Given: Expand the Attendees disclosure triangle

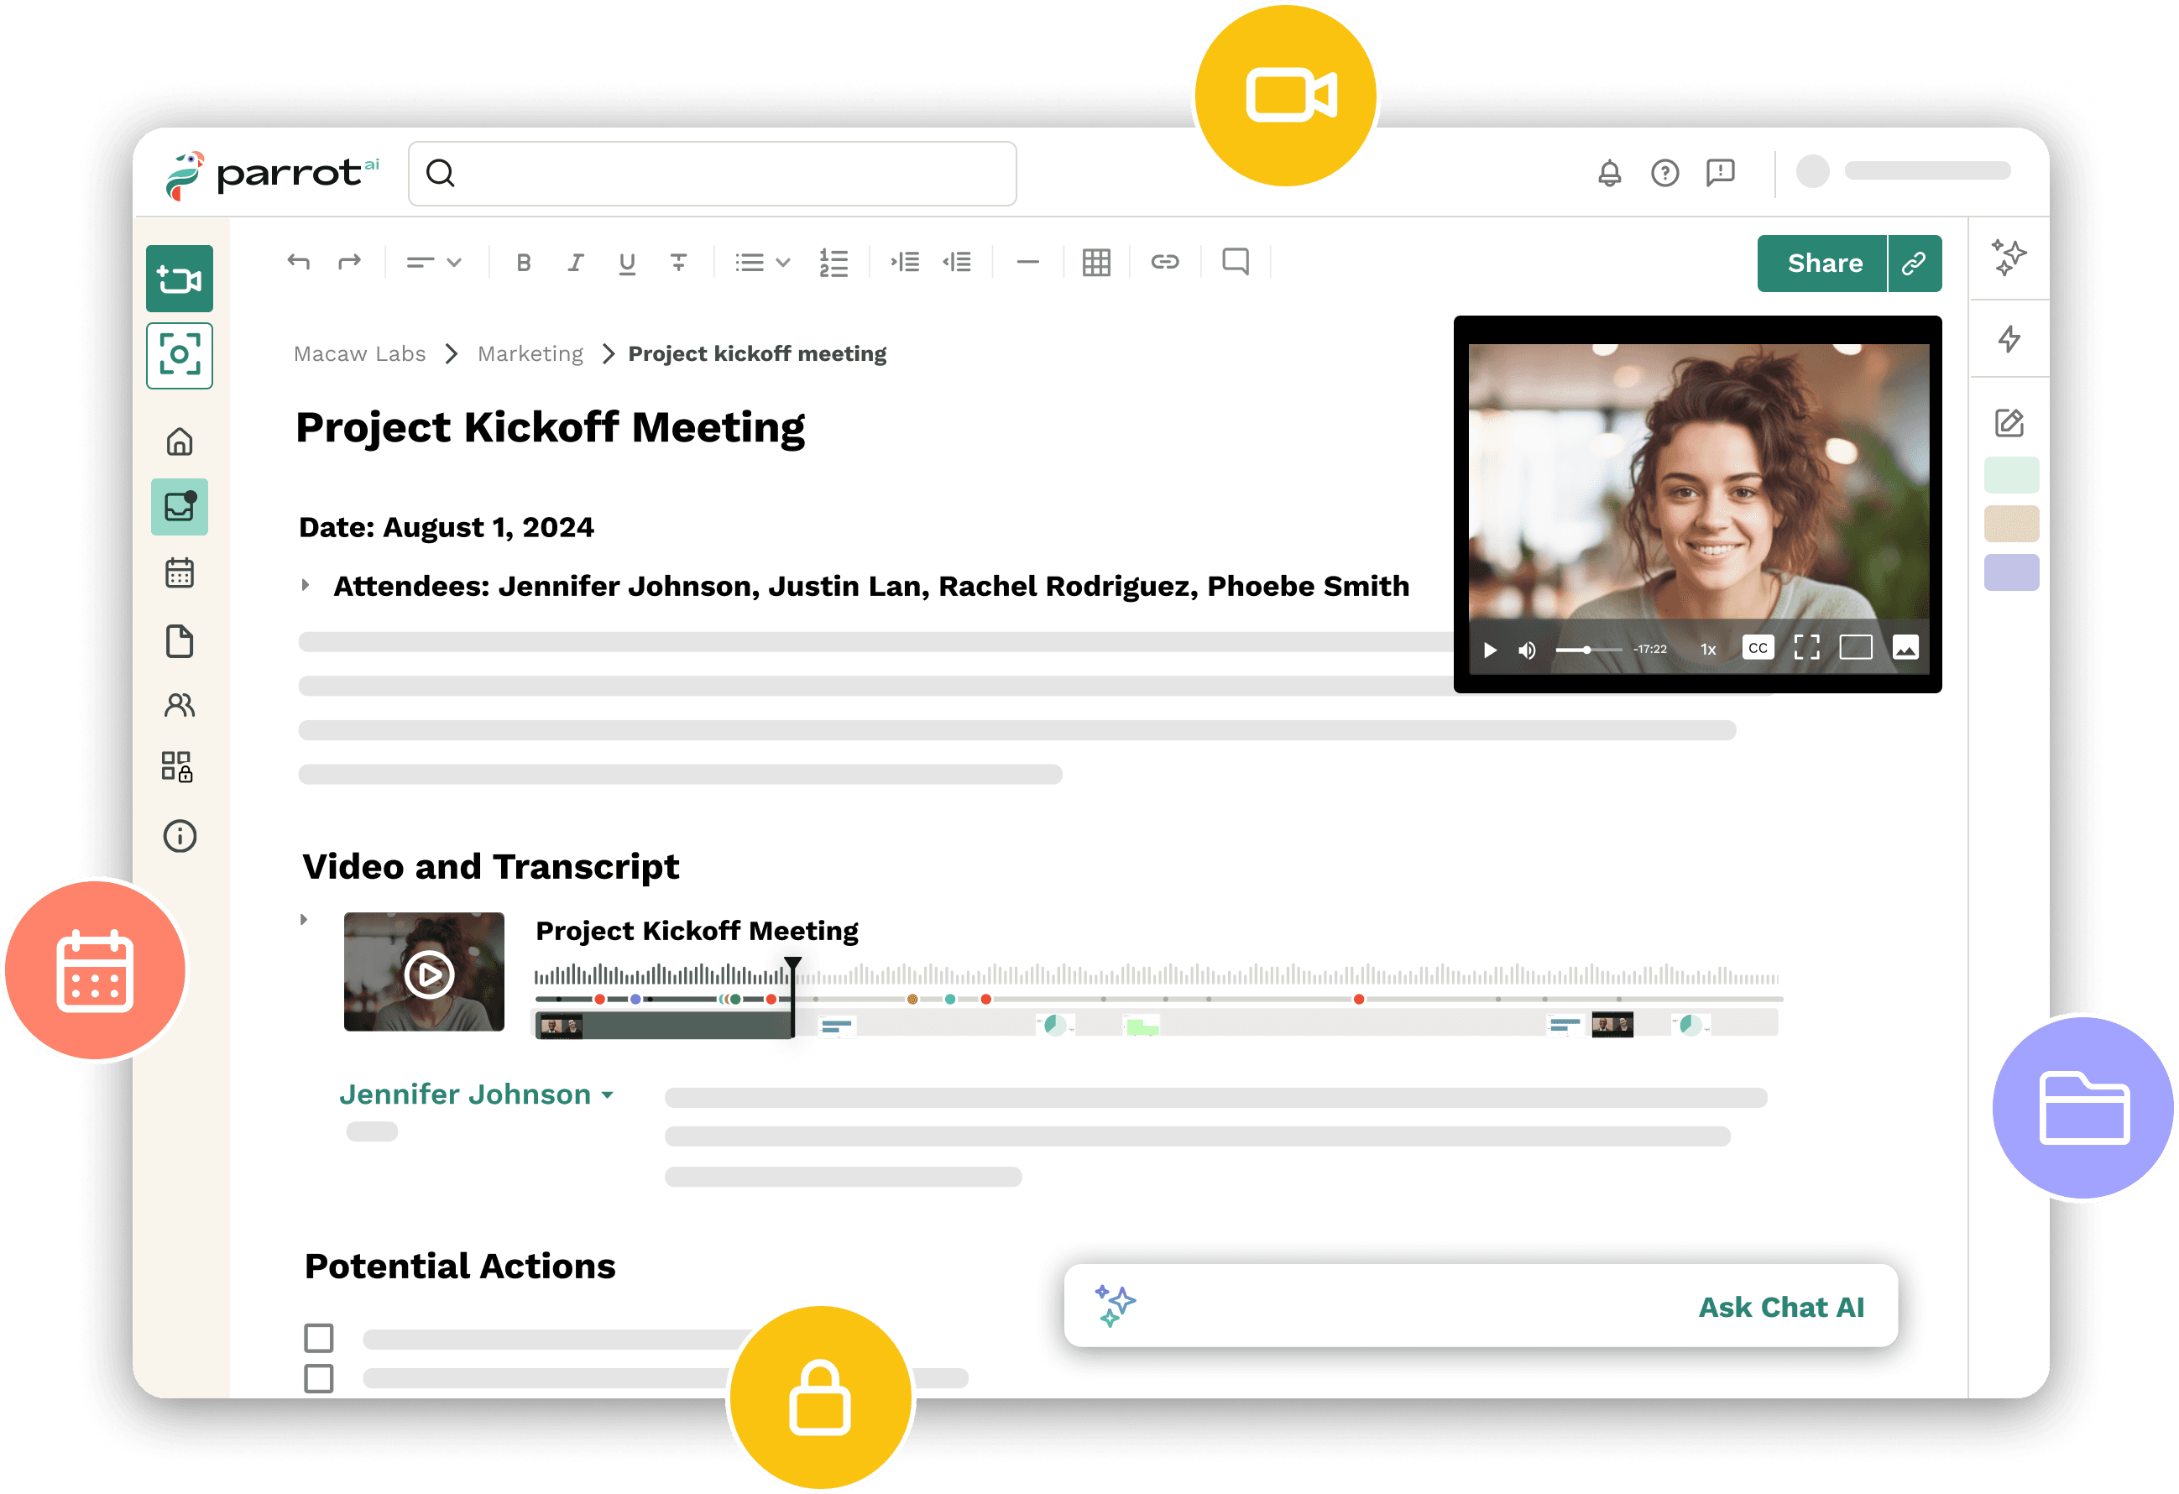Looking at the screenshot, I should tap(306, 585).
